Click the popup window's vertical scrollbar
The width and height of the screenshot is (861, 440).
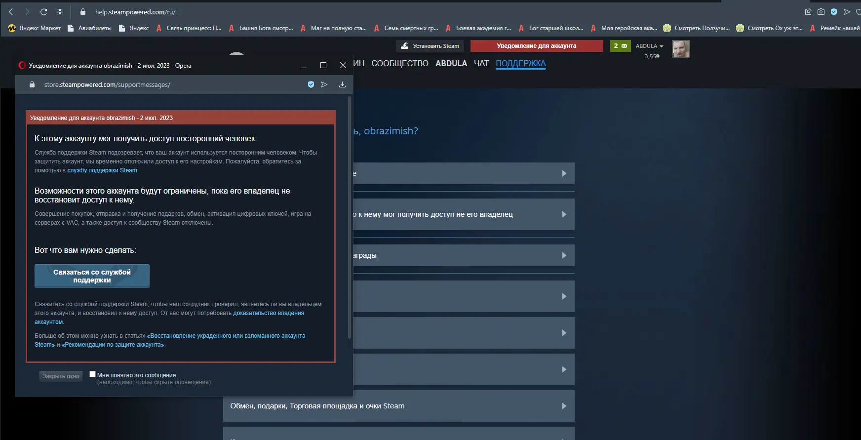click(x=350, y=217)
